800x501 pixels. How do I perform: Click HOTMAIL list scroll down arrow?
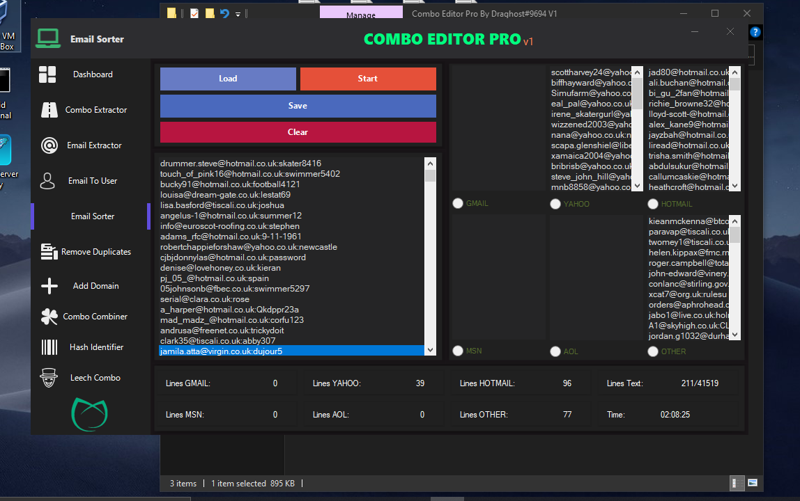point(734,186)
